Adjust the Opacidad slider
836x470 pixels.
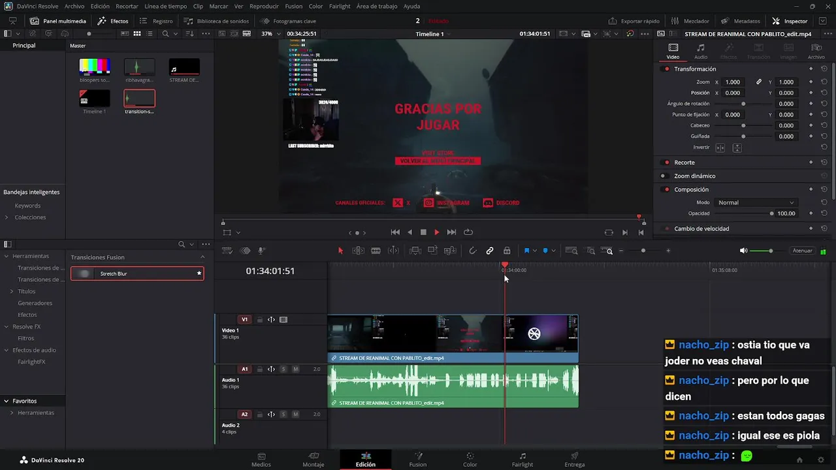pos(743,213)
